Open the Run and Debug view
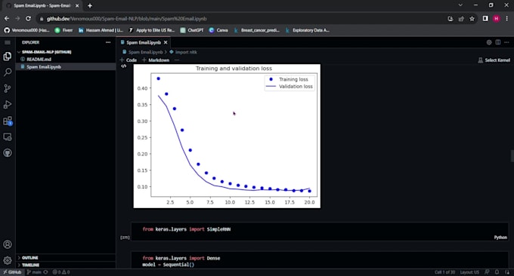Viewport: 514px width, 276px height. click(8, 105)
